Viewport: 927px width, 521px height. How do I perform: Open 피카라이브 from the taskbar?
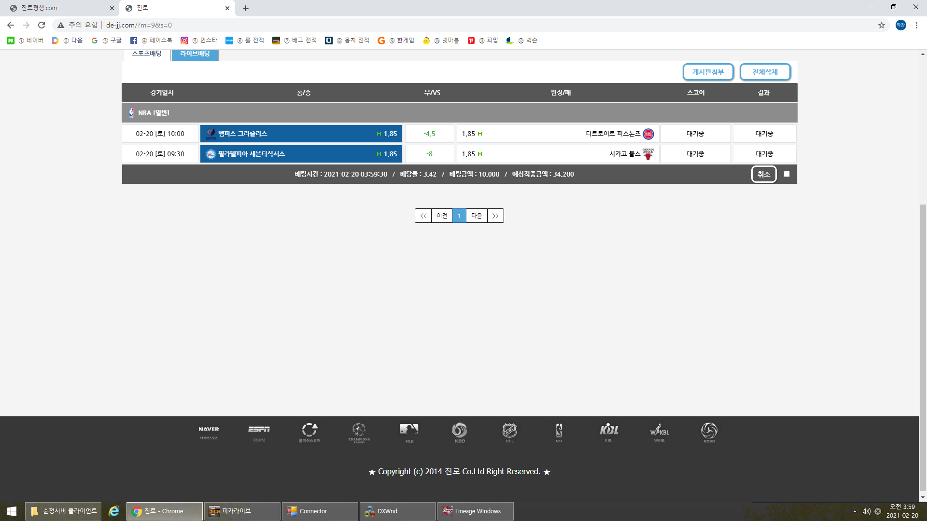241,511
